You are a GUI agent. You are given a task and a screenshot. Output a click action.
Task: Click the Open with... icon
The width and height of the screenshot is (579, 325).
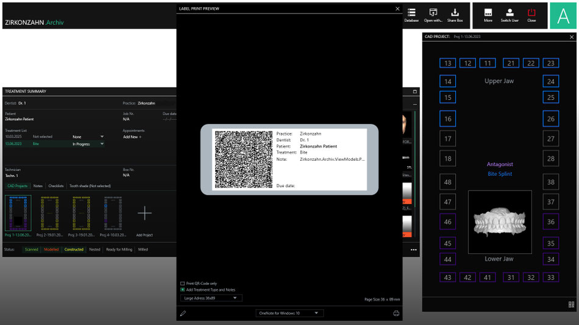tap(433, 13)
